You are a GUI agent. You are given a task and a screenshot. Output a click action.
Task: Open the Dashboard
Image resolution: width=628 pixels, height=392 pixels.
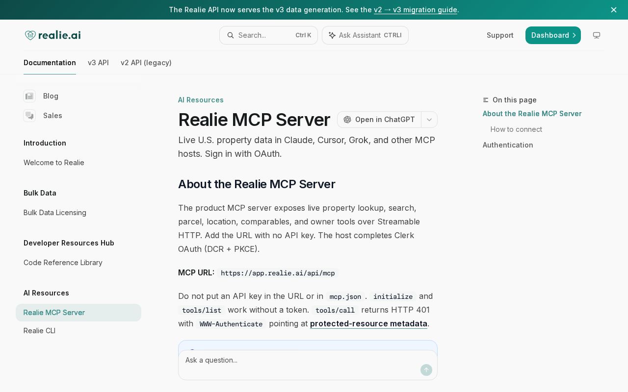click(553, 35)
